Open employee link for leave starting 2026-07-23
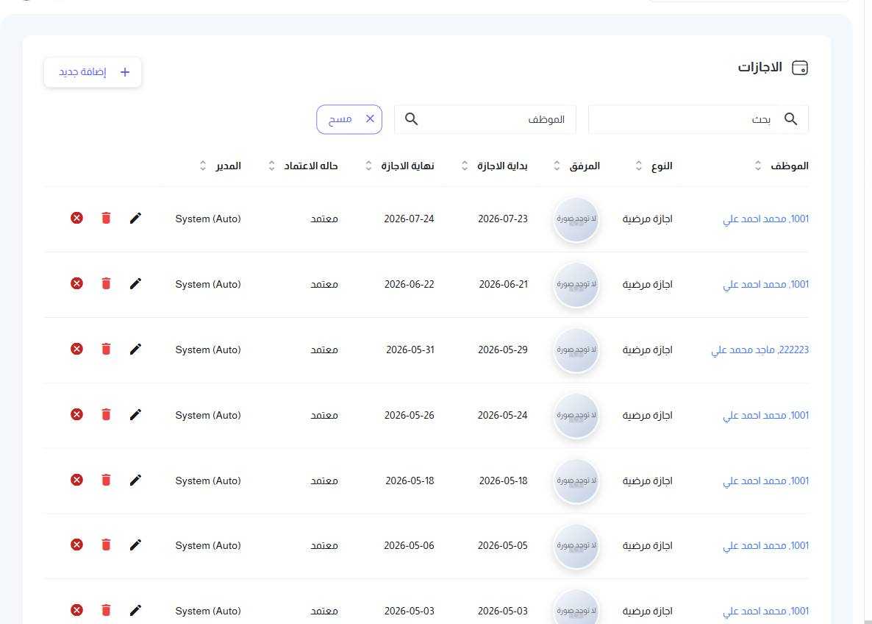 click(766, 219)
